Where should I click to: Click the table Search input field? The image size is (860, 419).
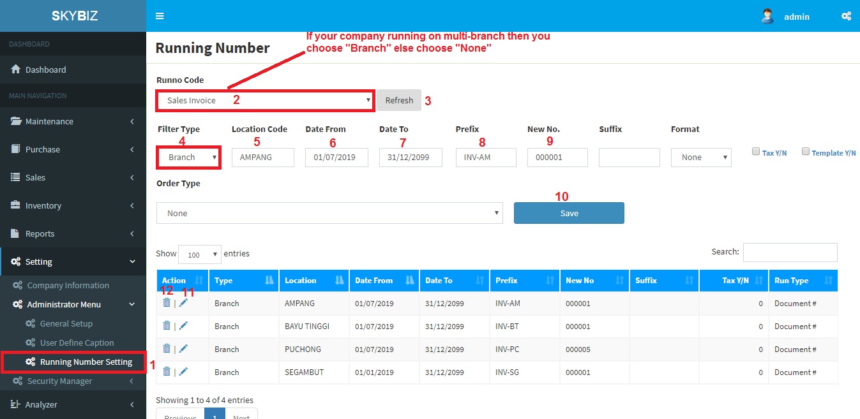(790, 252)
